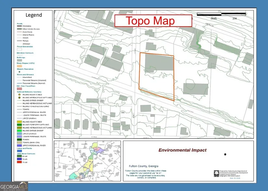Click the 100-Year Flood Plain pink swatch
The width and height of the screenshot is (268, 191).
19,89
